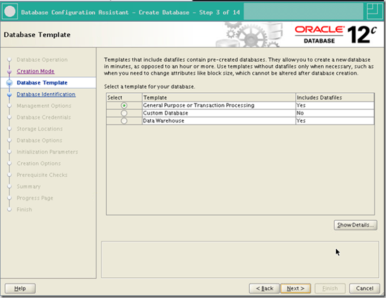Click the Database Template step bullet marker
386x298 pixels.
(x=9, y=83)
